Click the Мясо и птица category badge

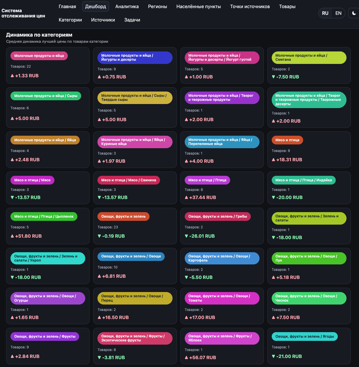click(287, 140)
